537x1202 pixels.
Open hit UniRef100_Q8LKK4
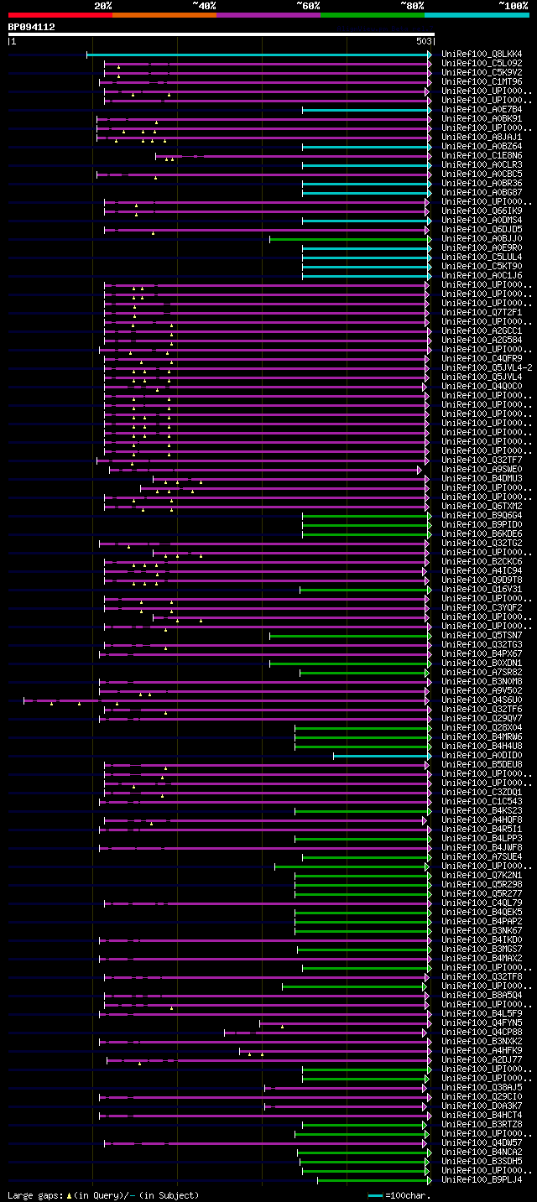[x=483, y=55]
